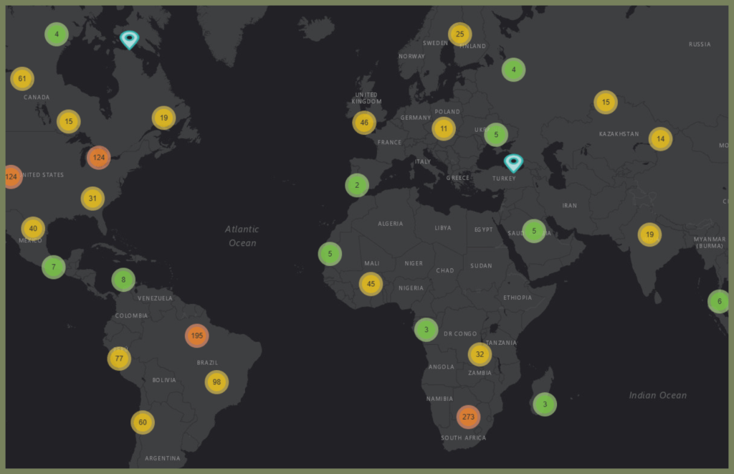Screen dimensions: 734x474
Task: Select the green 8 cluster above Venezuela
Action: pyautogui.click(x=123, y=280)
